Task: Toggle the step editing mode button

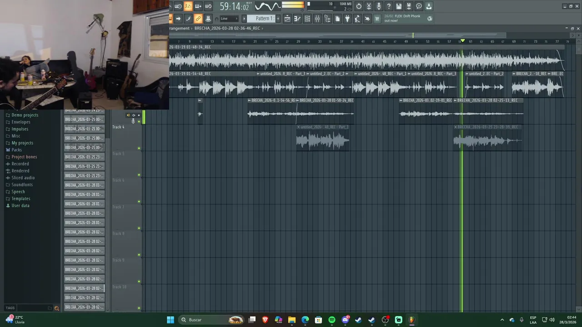Action: point(188,19)
